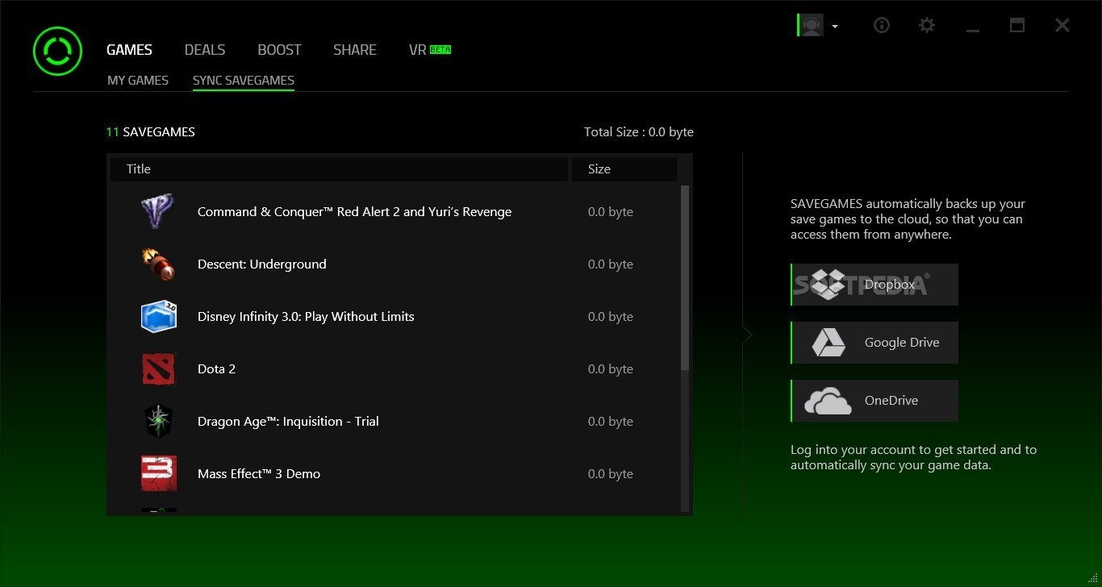Select the MY GAMES sub-tab

138,80
